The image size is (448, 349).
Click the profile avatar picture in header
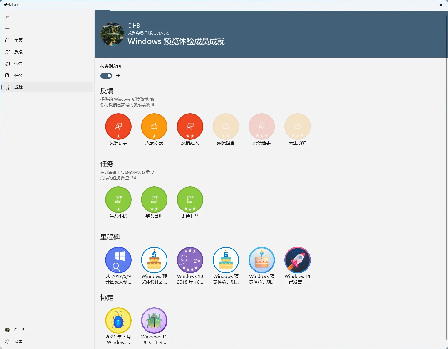[x=112, y=34]
